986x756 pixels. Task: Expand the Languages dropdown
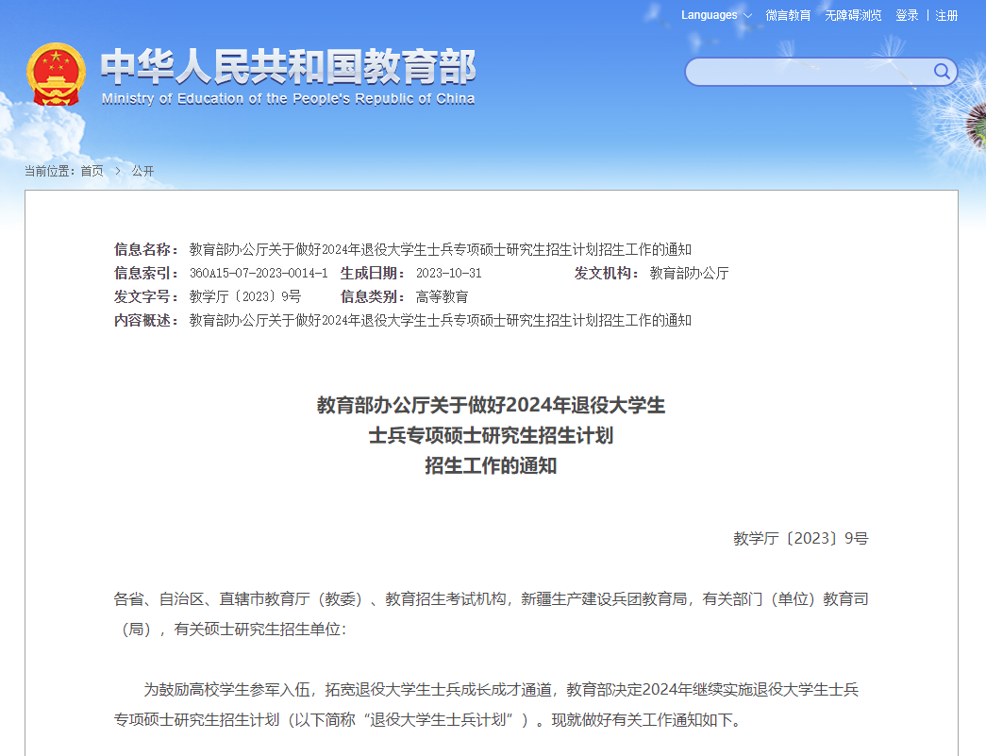(708, 15)
